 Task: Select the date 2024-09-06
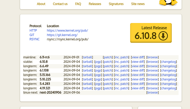pos(72,93)
